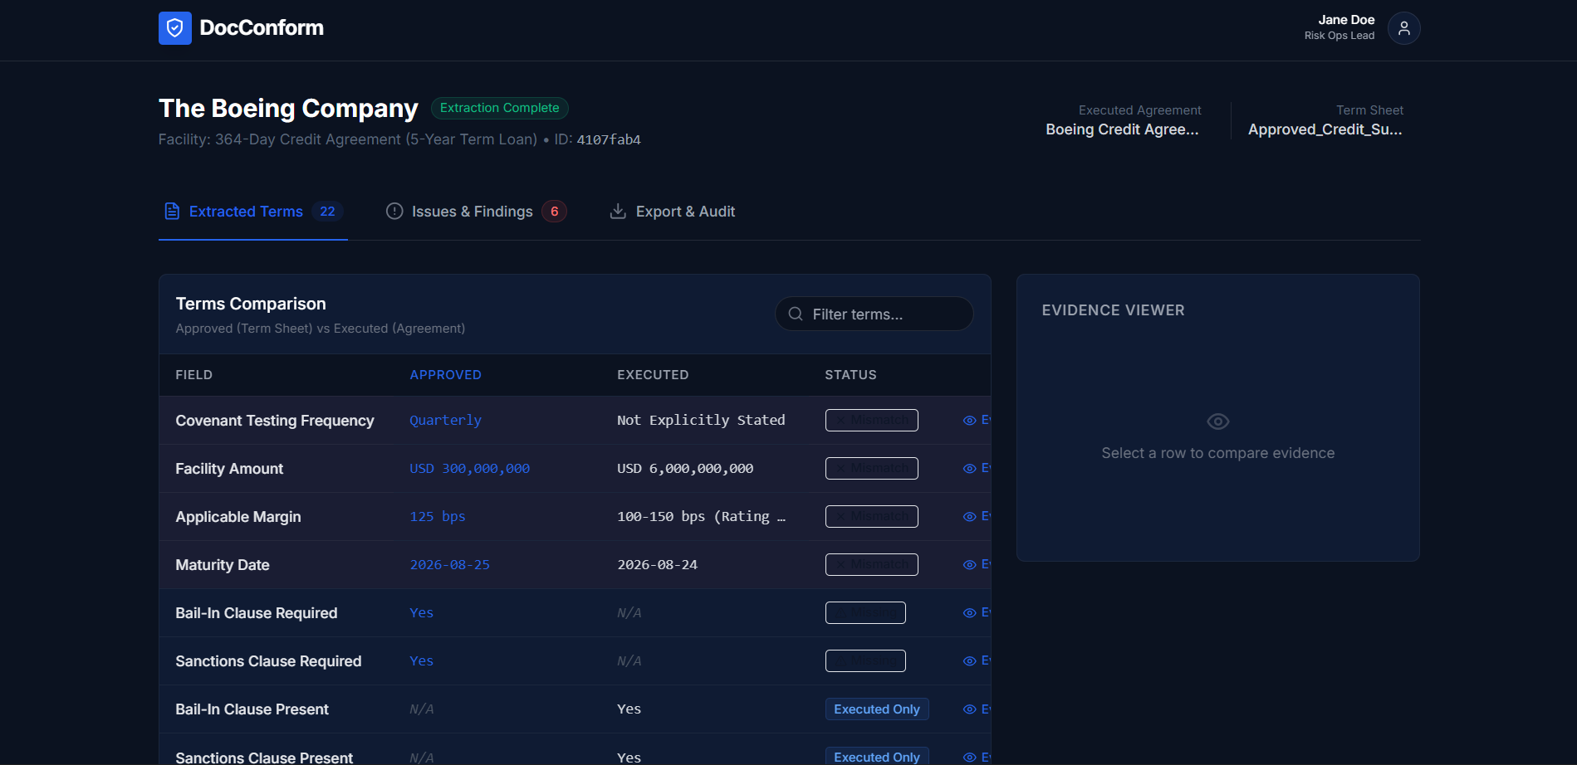The image size is (1577, 765).
Task: Click the APPROVED column header
Action: pos(445,375)
